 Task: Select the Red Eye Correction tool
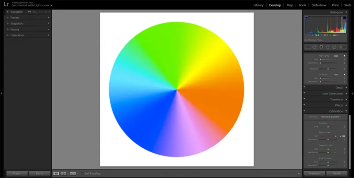(x=321, y=46)
